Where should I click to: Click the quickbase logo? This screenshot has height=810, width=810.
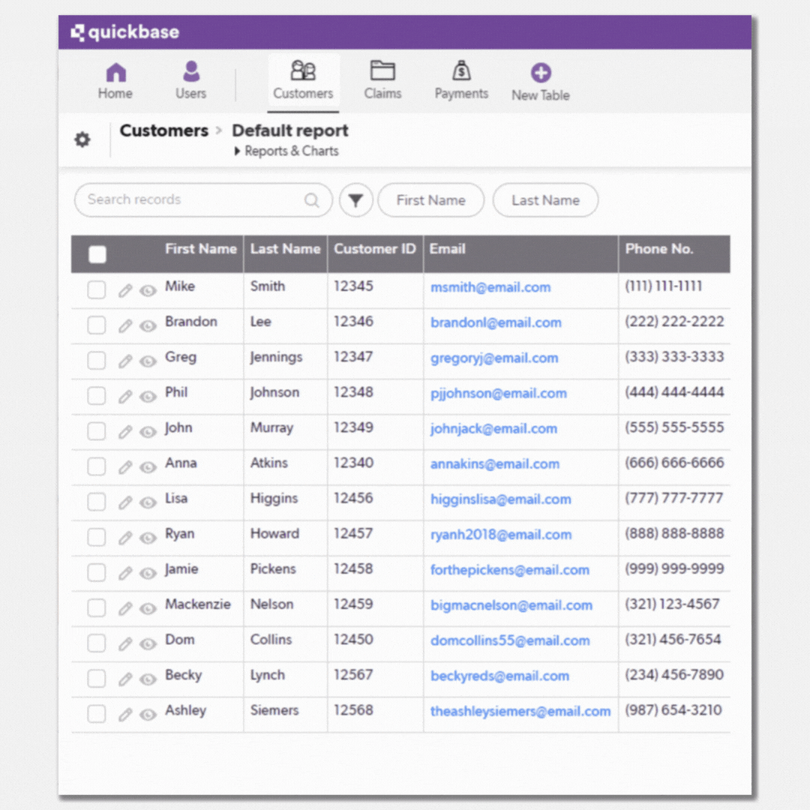click(124, 32)
